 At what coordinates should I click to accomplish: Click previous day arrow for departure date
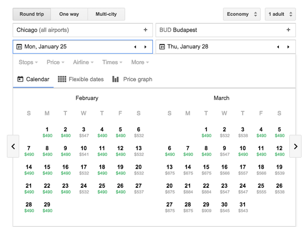point(135,47)
